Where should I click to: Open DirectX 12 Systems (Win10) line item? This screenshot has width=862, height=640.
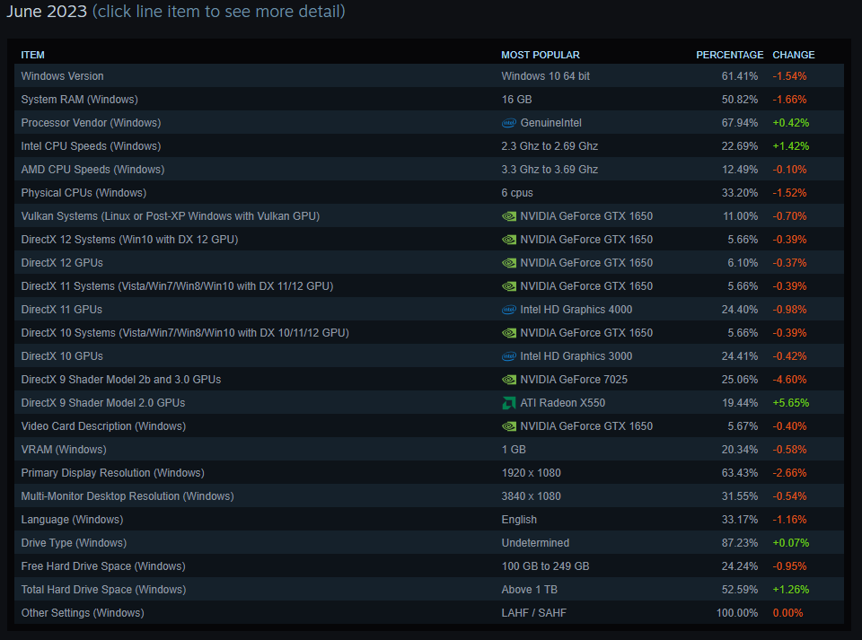[429, 240]
